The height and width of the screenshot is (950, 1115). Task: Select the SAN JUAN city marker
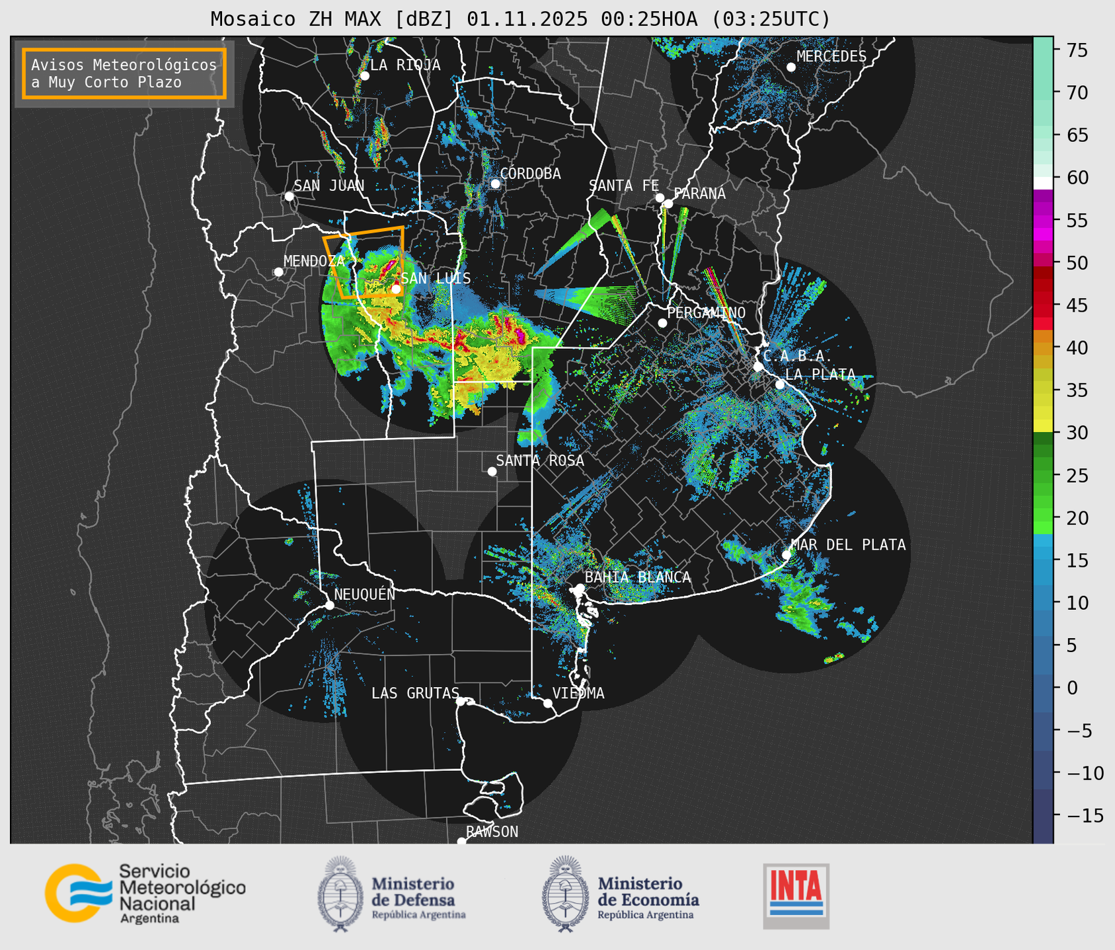pos(289,196)
